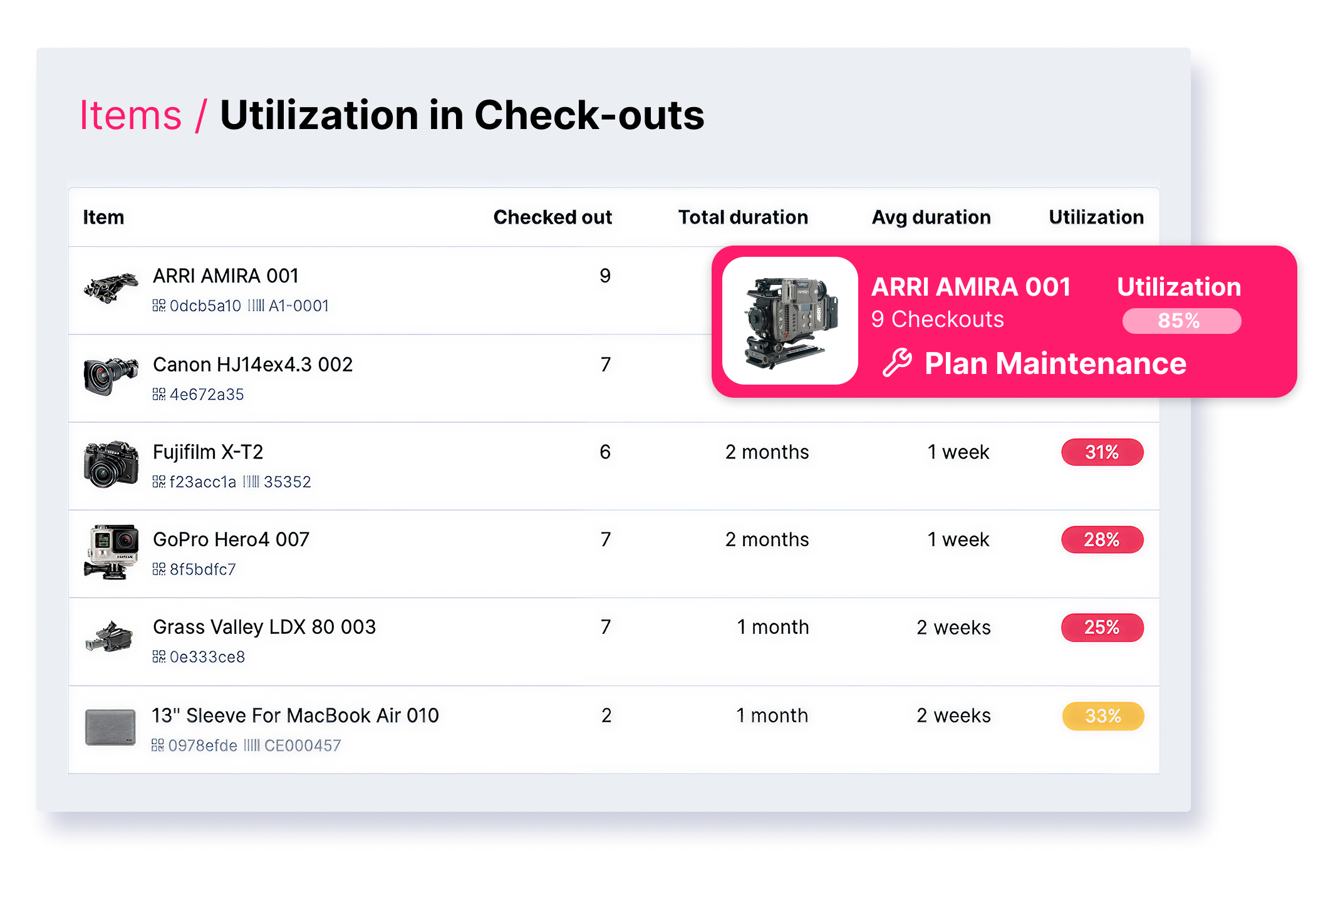Click barcode icon next to 35352
This screenshot has height=922, width=1328.
[251, 482]
